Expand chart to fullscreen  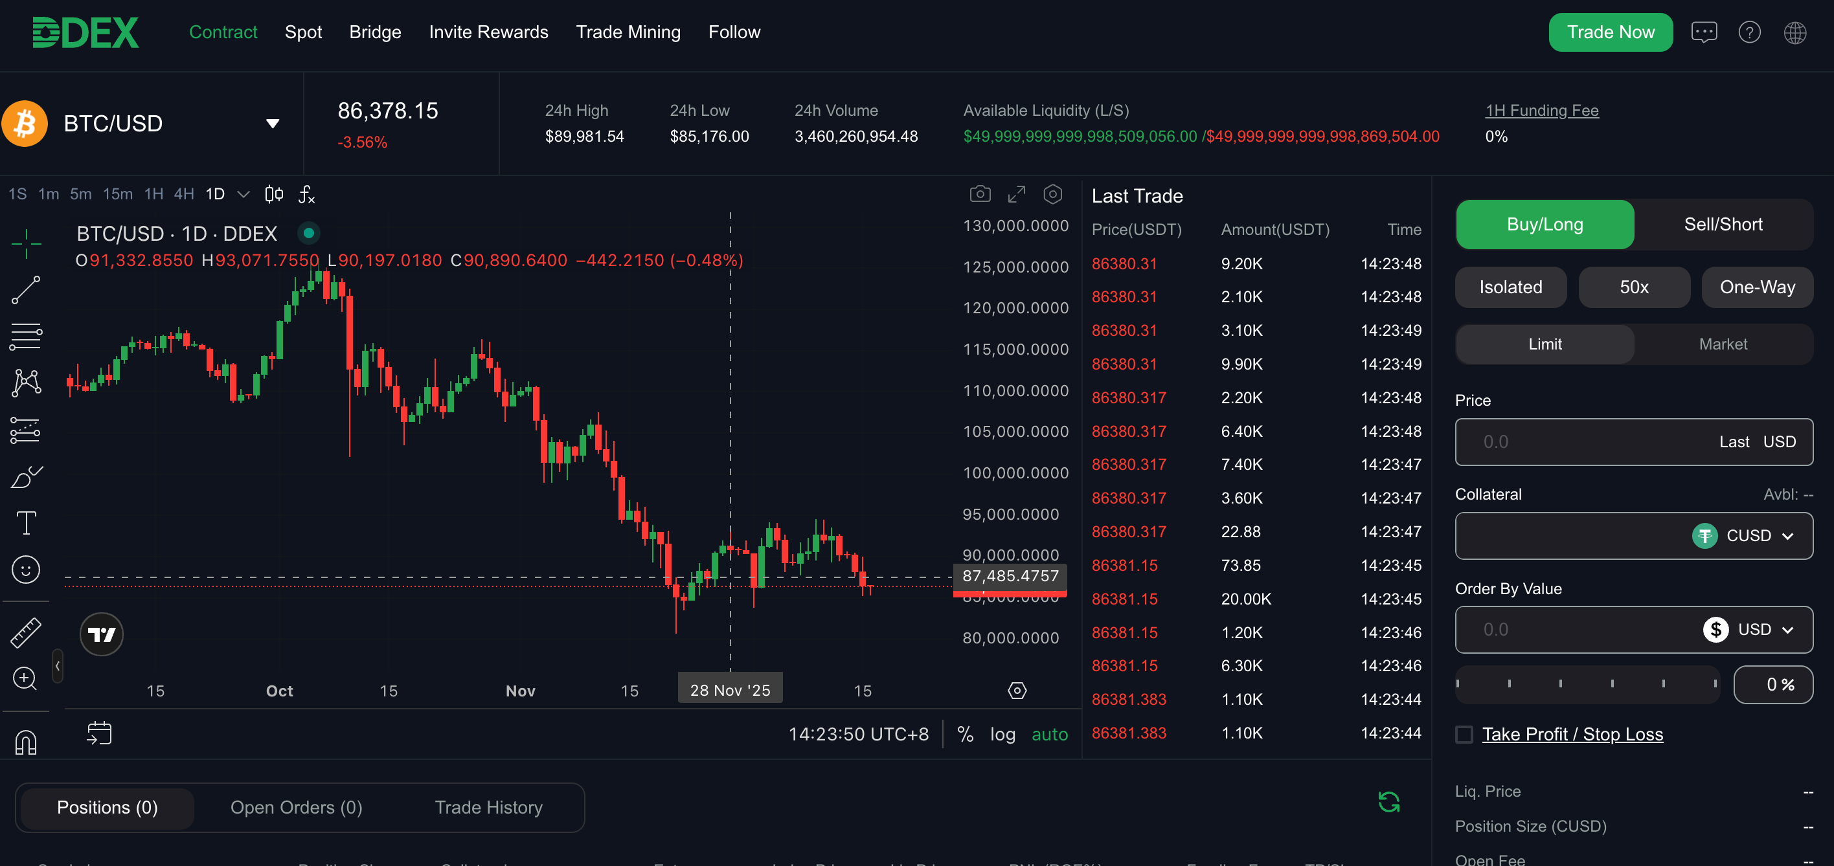[1017, 194]
